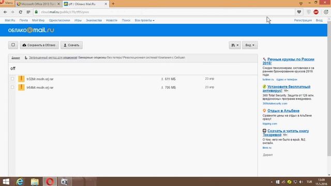Click the taskbar clock showing 13:09
Image resolution: width=331 pixels, height=186 pixels.
321,182
